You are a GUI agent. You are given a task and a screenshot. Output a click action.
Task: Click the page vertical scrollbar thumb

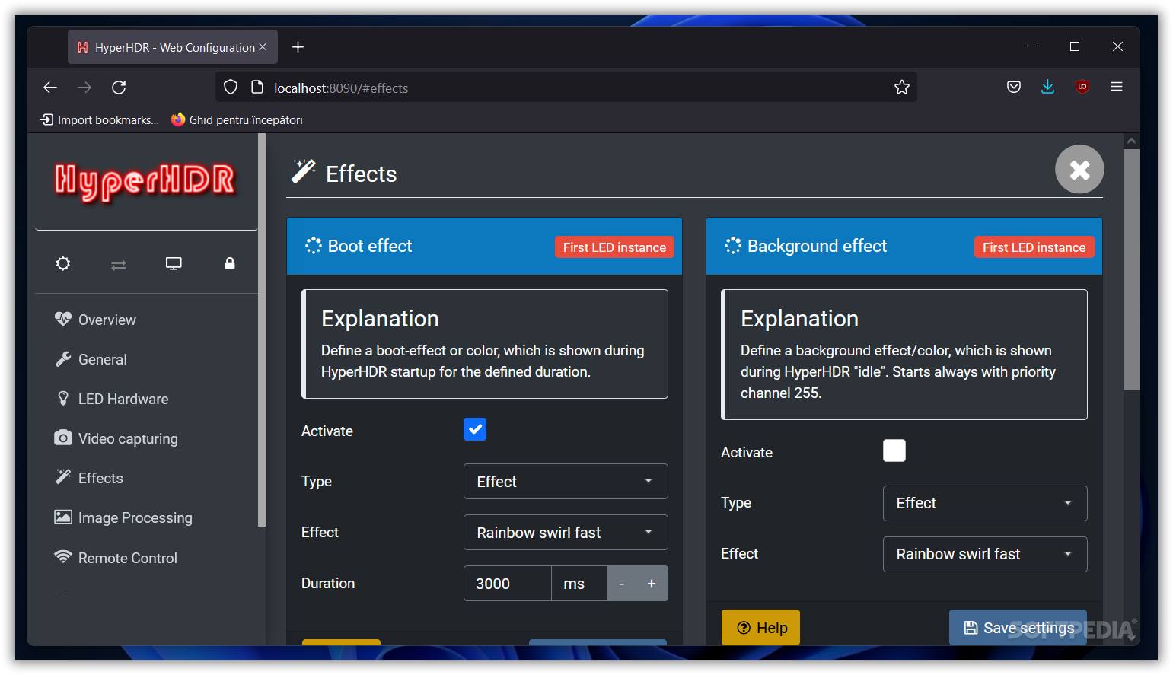[x=1132, y=269]
